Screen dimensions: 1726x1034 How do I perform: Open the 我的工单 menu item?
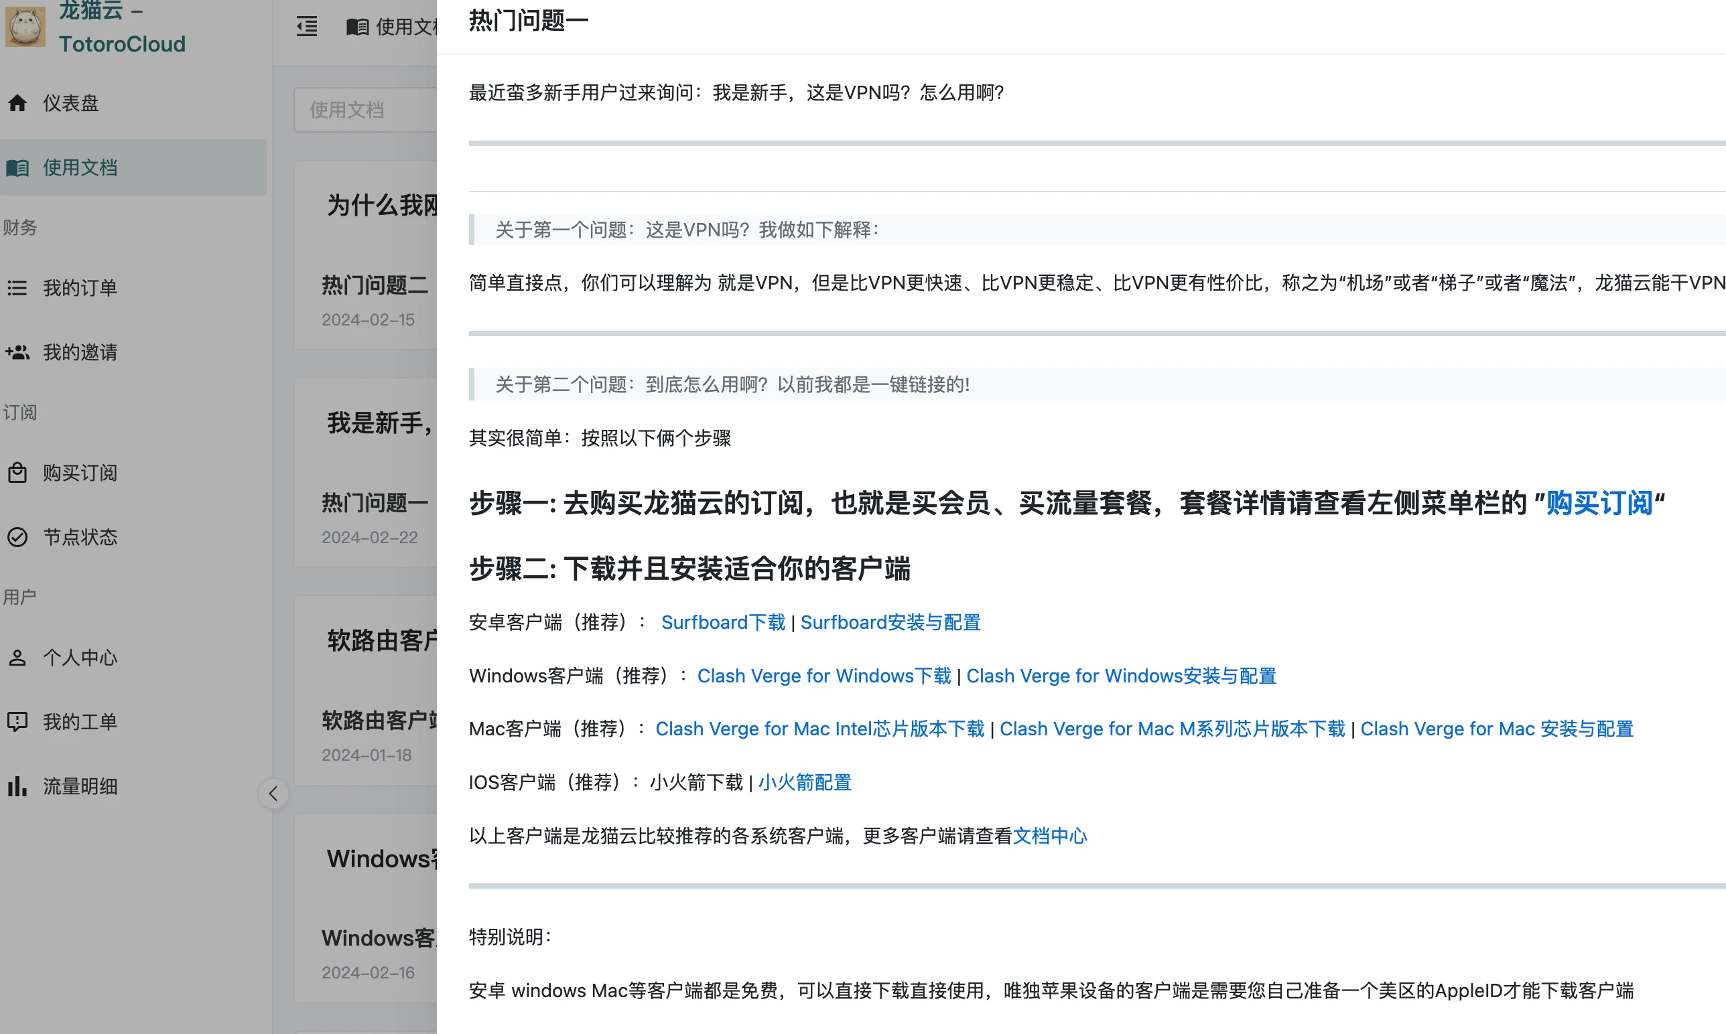[x=80, y=722]
